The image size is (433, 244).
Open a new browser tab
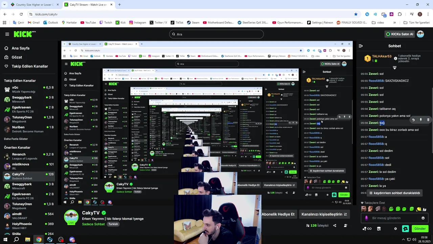click(119, 5)
